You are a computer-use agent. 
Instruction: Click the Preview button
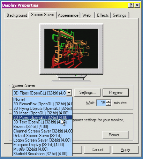pos(116,92)
